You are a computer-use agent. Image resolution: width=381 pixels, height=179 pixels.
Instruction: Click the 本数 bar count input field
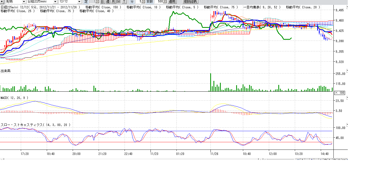coord(159,1)
